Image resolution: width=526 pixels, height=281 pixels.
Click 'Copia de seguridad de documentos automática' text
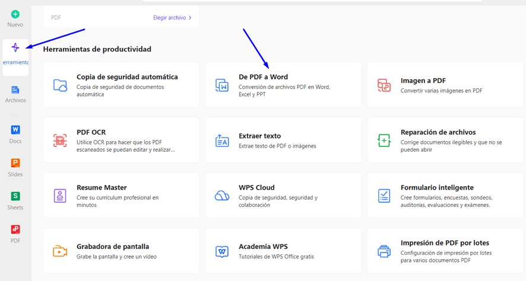pos(120,91)
